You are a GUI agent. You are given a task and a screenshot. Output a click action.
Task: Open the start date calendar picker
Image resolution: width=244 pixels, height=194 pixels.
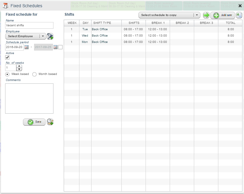click(27, 47)
